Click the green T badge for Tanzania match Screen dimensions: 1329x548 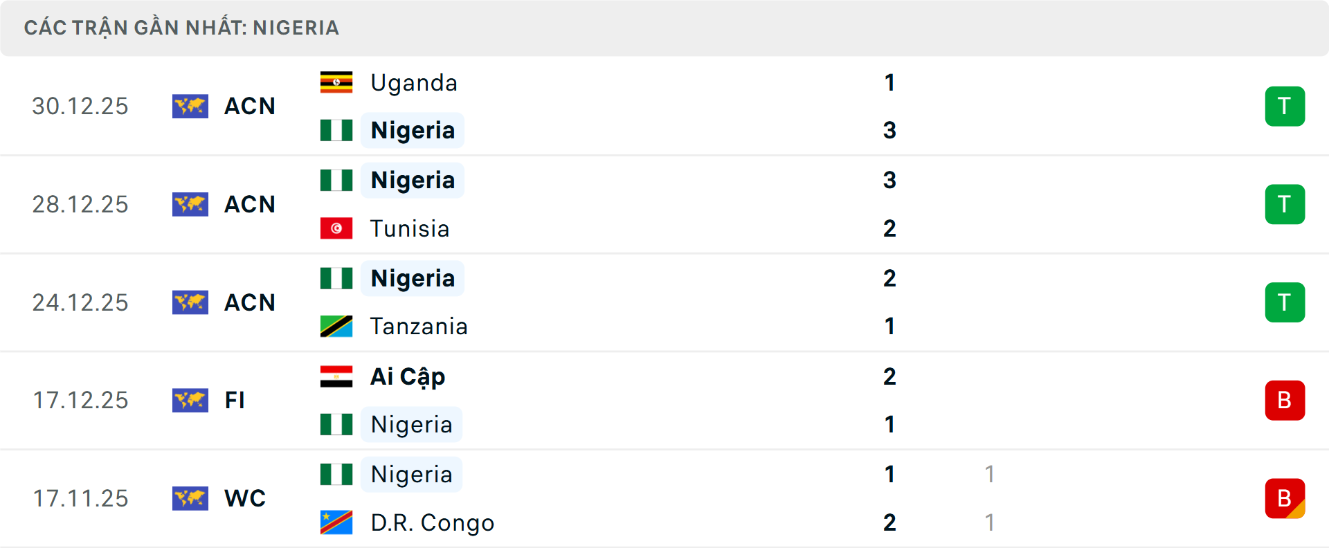click(1285, 302)
